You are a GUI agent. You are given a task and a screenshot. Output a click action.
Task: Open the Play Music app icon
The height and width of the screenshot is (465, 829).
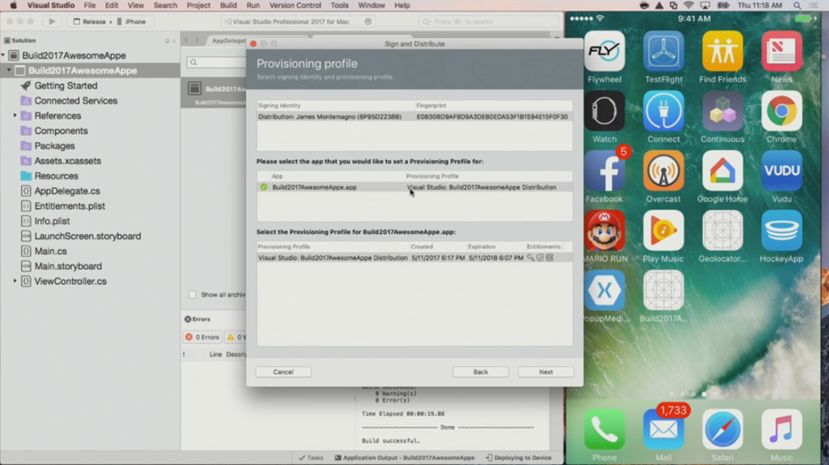coord(664,230)
